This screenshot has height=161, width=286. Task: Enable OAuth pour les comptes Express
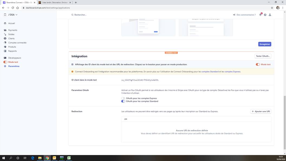(123, 98)
